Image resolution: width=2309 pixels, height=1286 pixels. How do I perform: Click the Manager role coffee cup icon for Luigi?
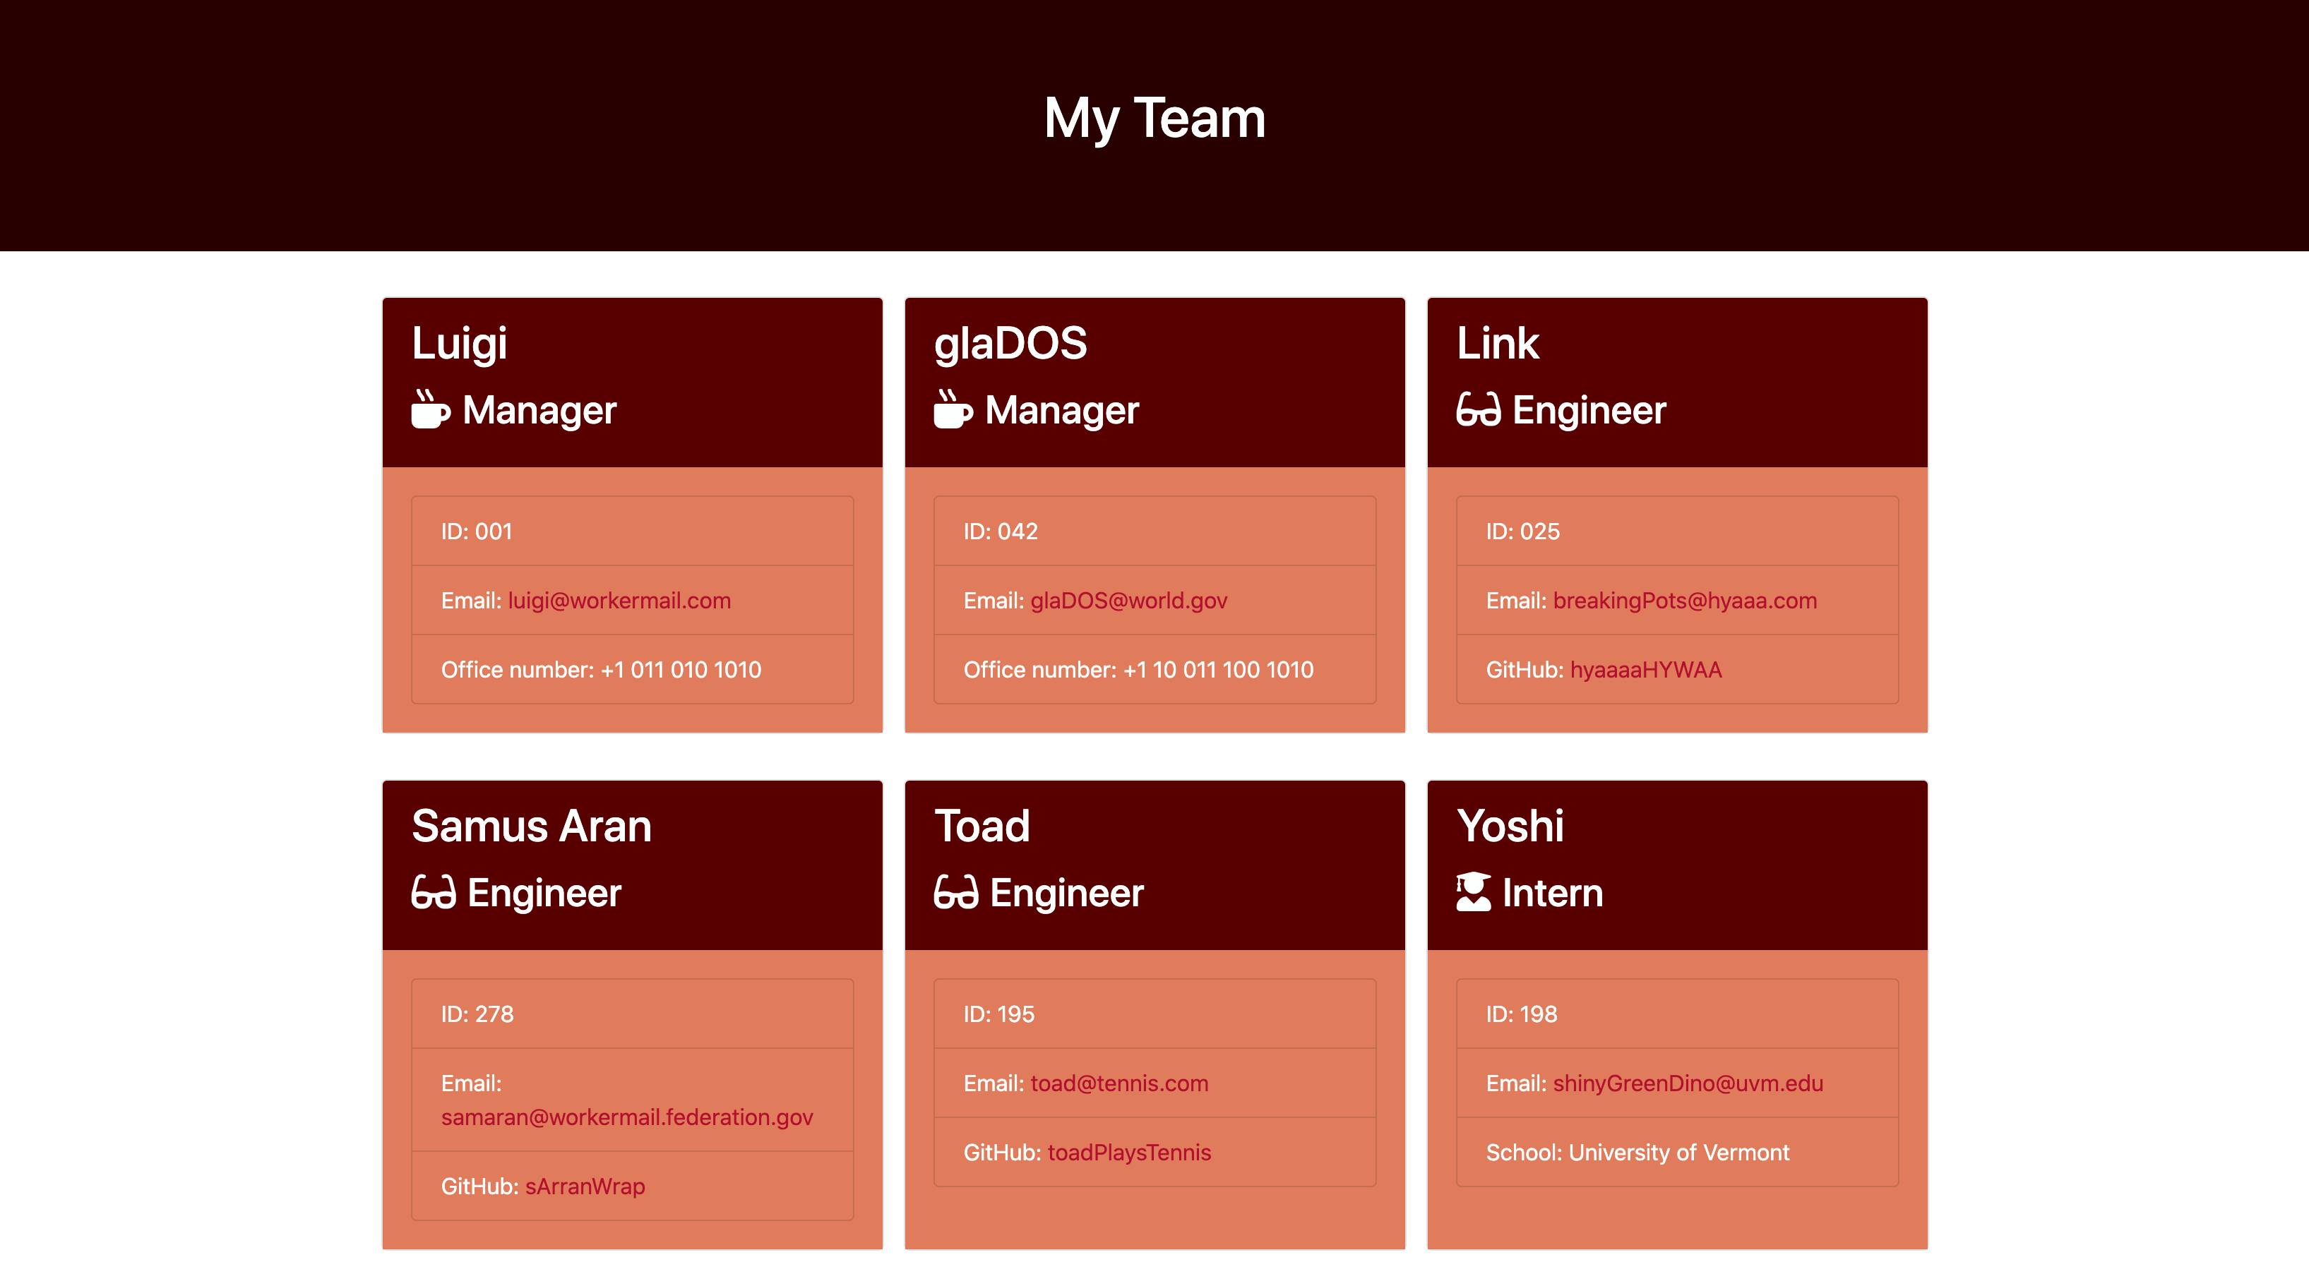coord(429,410)
